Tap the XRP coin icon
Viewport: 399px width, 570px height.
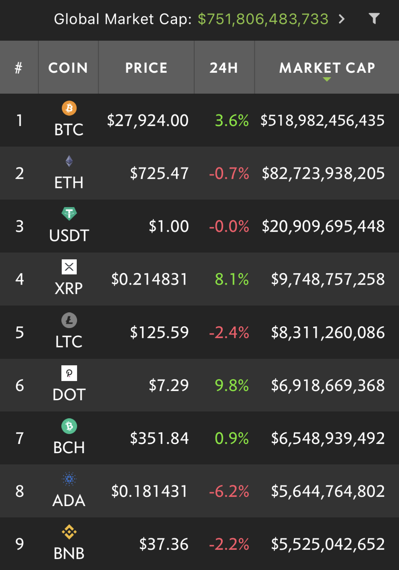[69, 267]
